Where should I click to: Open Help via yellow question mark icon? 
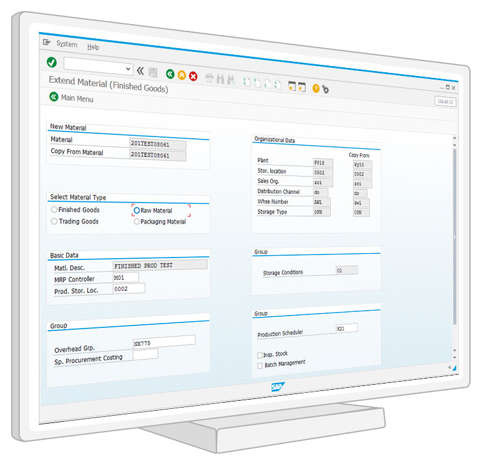[x=316, y=88]
